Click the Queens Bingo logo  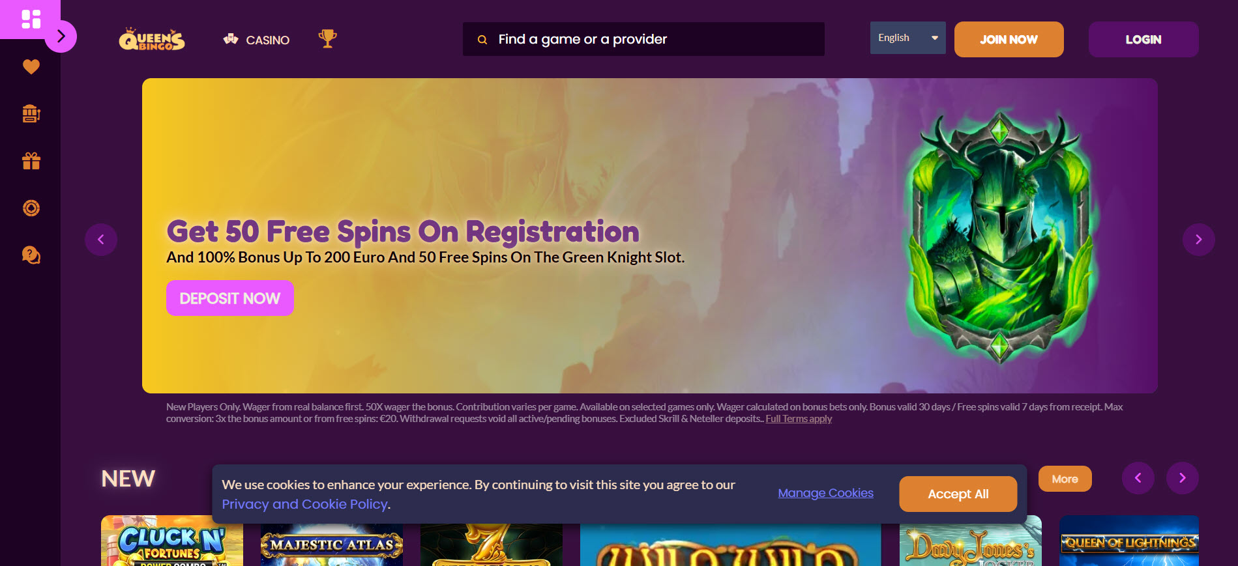(152, 40)
